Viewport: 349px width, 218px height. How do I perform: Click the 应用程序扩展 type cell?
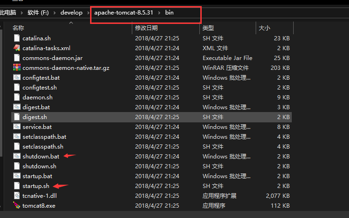click(219, 196)
